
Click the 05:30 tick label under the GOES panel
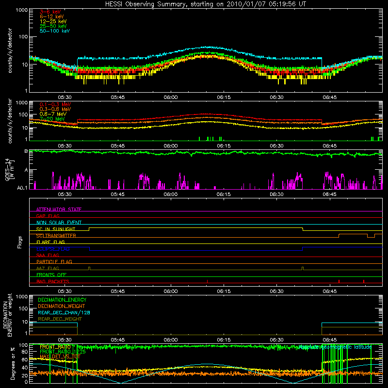pyautogui.click(x=65, y=194)
